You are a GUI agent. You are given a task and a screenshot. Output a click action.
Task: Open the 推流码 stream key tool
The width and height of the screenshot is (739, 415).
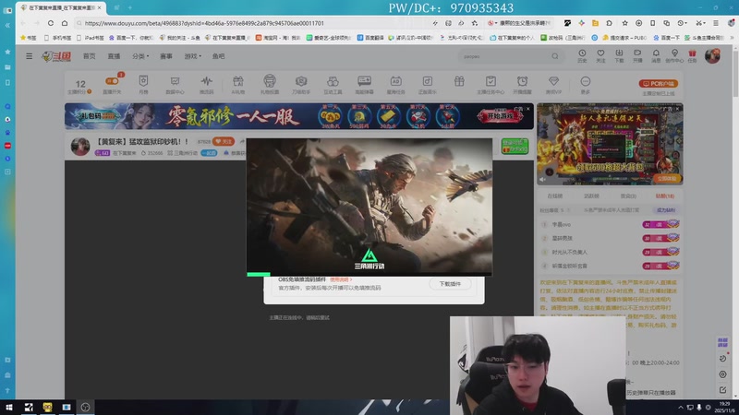coord(206,85)
